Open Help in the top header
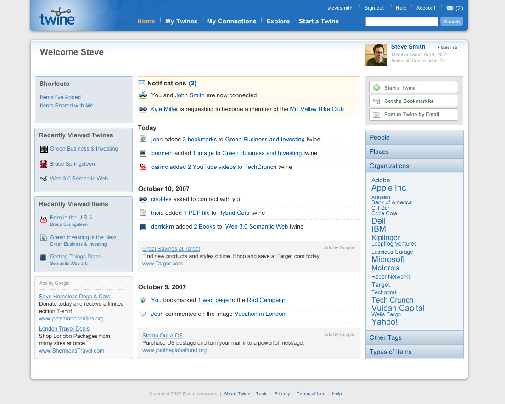Viewport: 505px width, 404px height. click(401, 8)
